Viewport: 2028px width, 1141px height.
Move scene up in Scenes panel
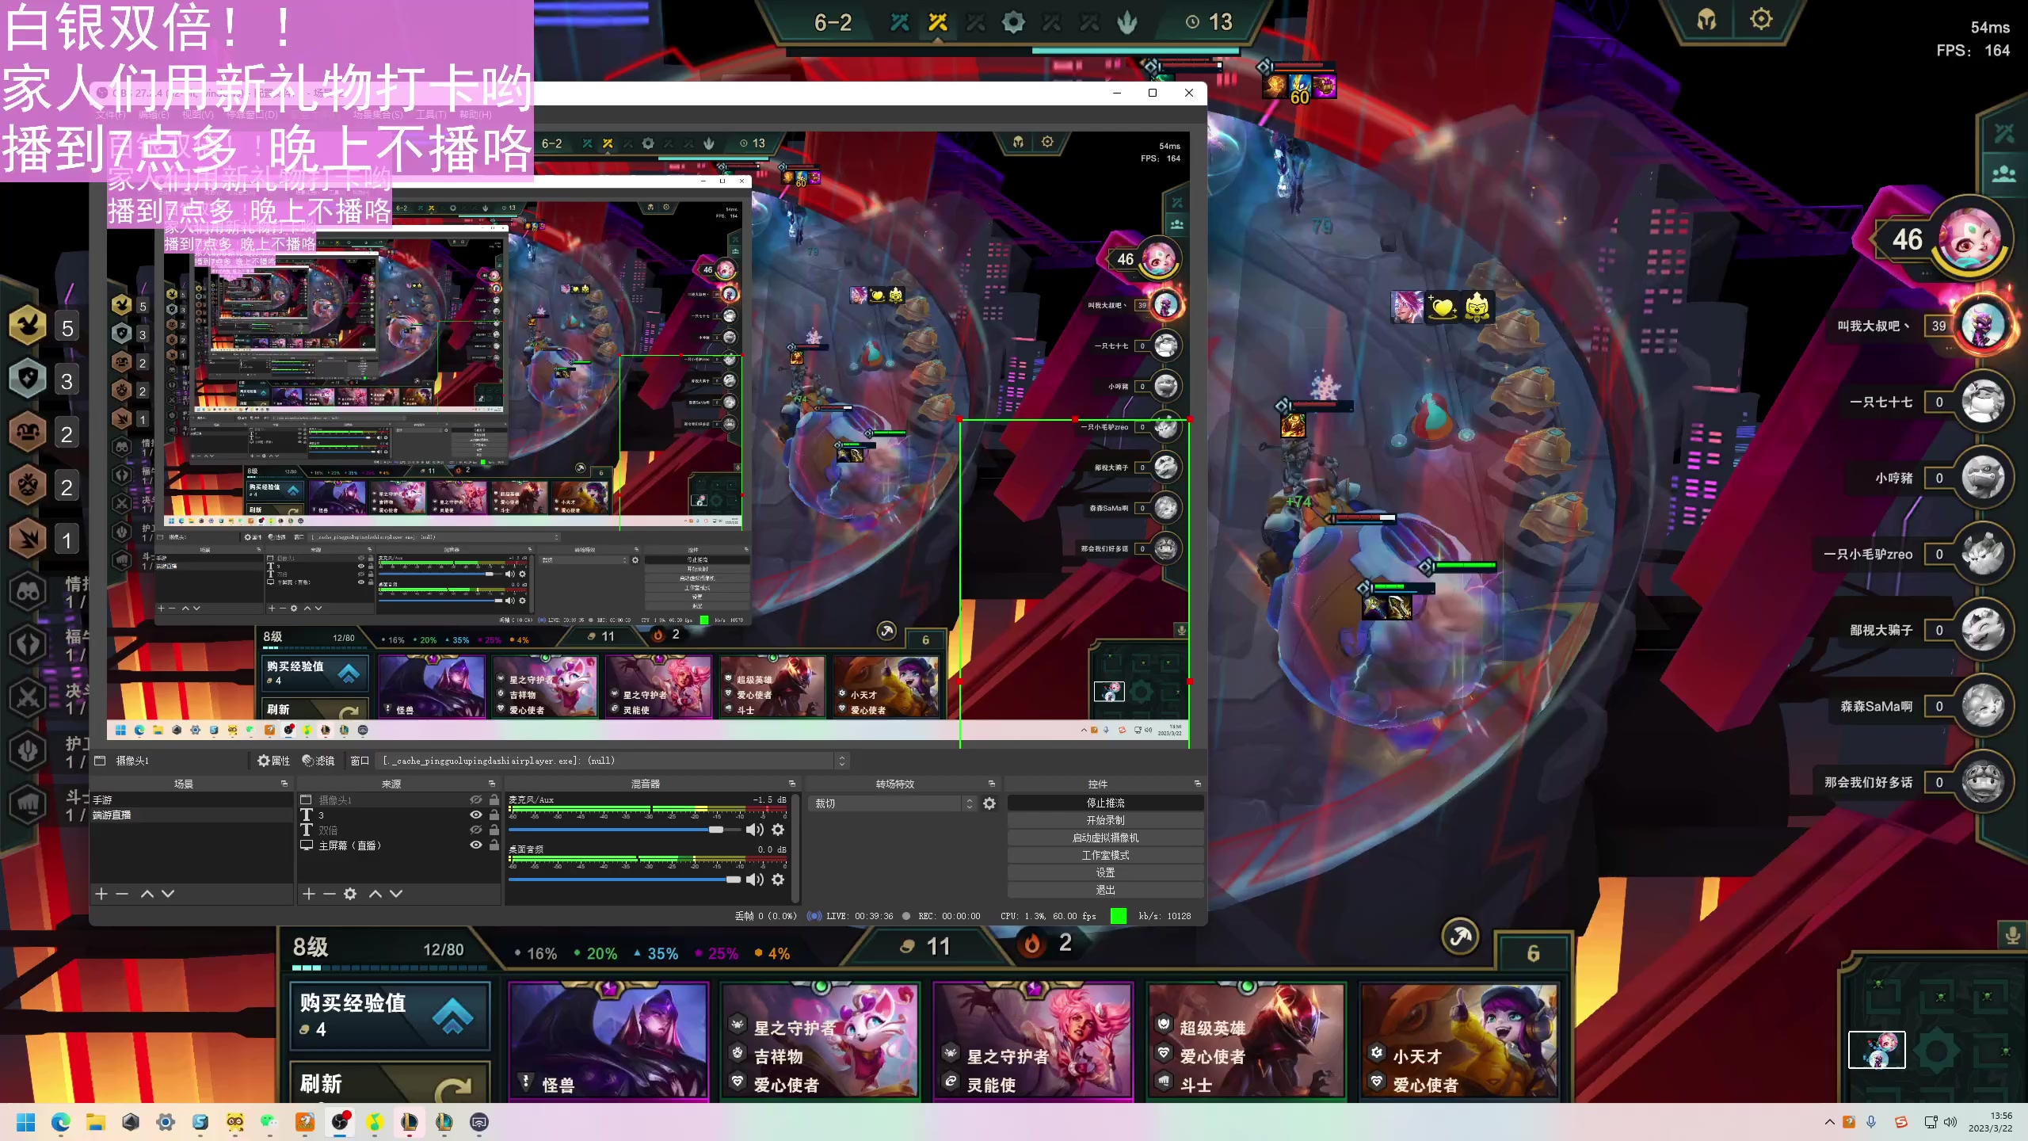147,894
